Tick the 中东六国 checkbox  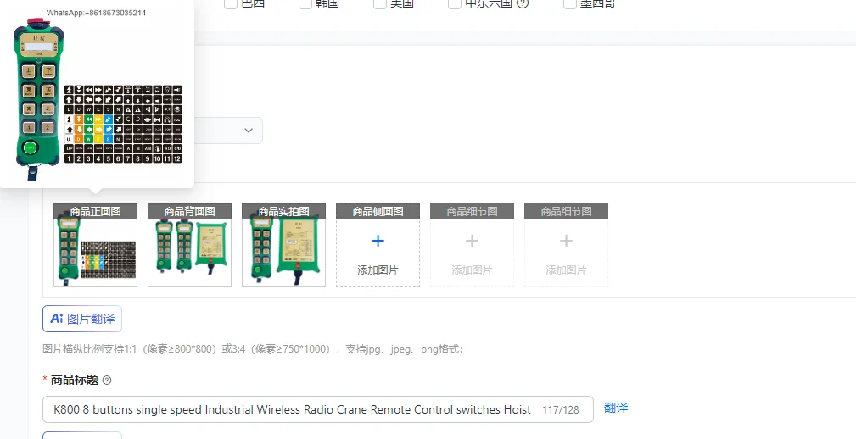(x=454, y=4)
